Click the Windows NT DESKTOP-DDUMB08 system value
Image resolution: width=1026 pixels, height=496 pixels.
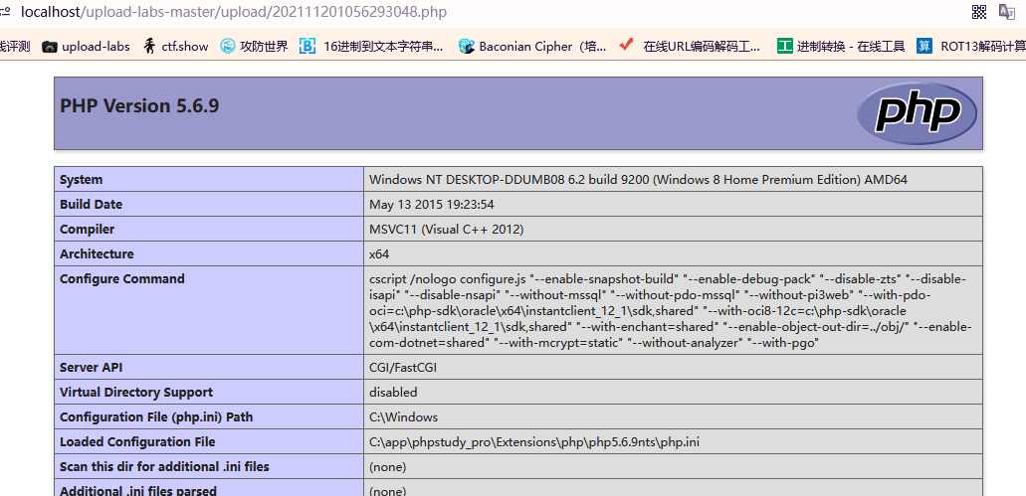[638, 179]
